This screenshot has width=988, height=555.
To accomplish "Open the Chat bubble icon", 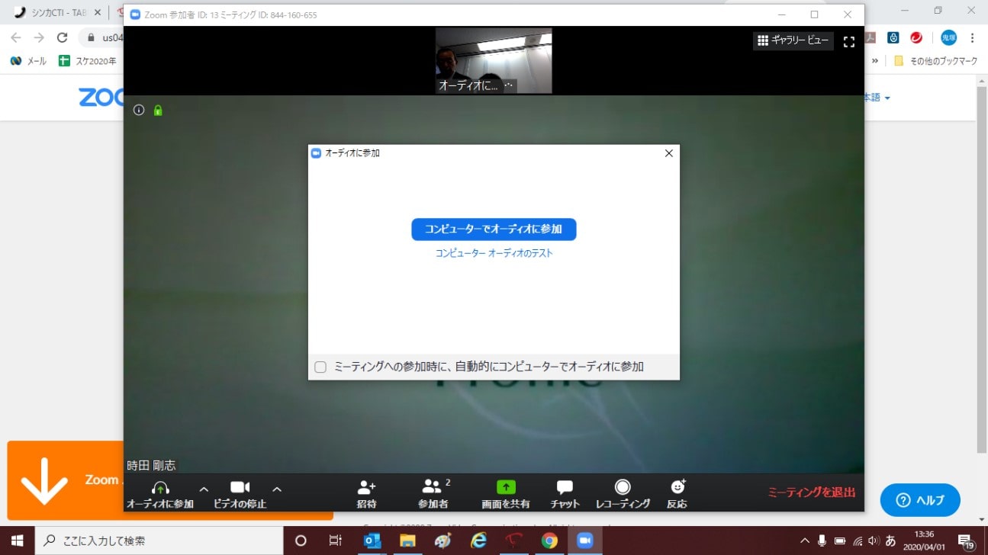I will tap(565, 488).
